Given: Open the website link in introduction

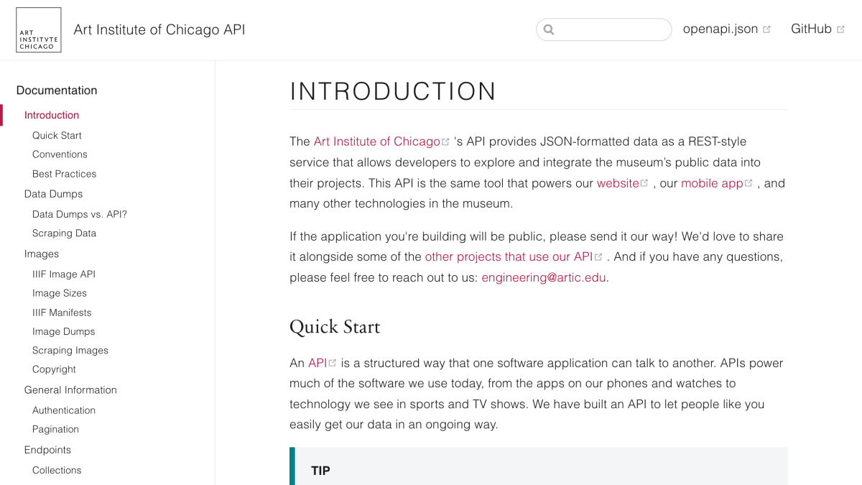Looking at the screenshot, I should tap(618, 183).
